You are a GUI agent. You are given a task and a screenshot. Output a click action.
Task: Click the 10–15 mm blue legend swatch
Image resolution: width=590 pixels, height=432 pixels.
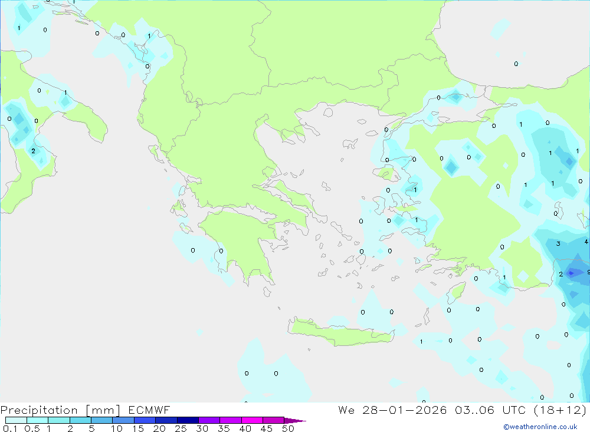[x=123, y=420]
